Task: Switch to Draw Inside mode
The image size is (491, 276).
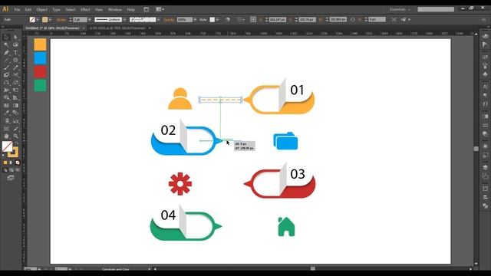Action: pos(18,170)
